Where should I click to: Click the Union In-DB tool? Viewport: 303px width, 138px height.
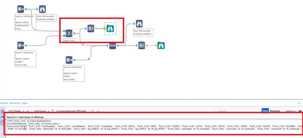point(113,46)
